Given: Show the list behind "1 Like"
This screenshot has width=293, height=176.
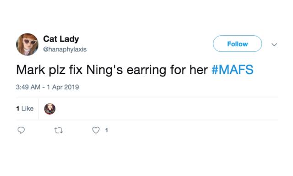Looking at the screenshot, I should tap(25, 109).
